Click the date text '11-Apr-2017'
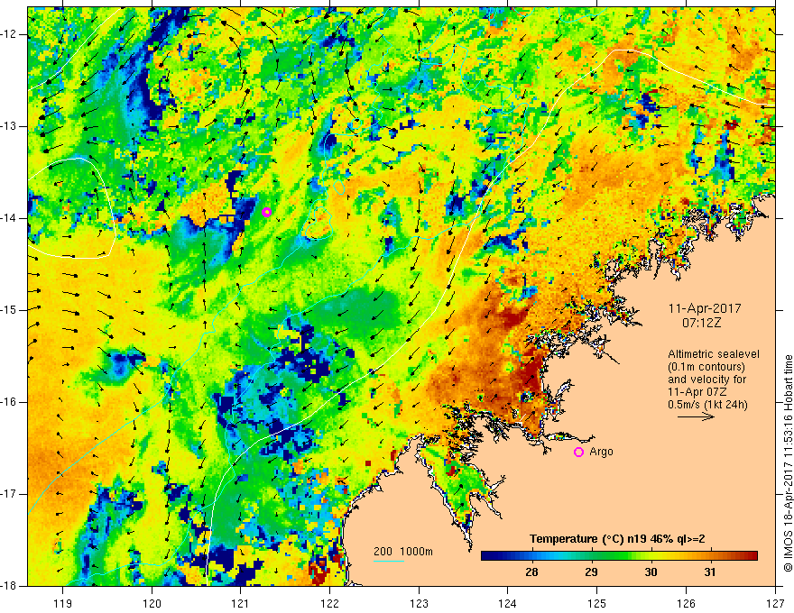Screen dimensions: 794x613 (705, 308)
